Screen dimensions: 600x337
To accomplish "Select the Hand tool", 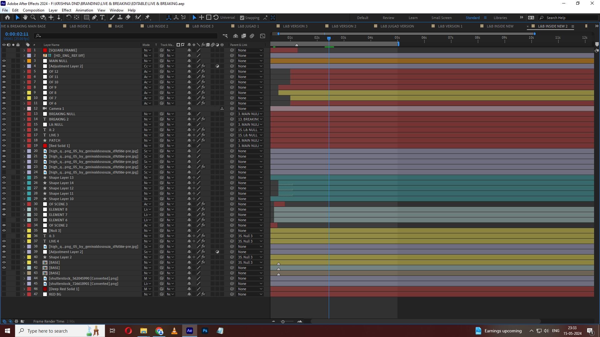I will click(x=25, y=17).
